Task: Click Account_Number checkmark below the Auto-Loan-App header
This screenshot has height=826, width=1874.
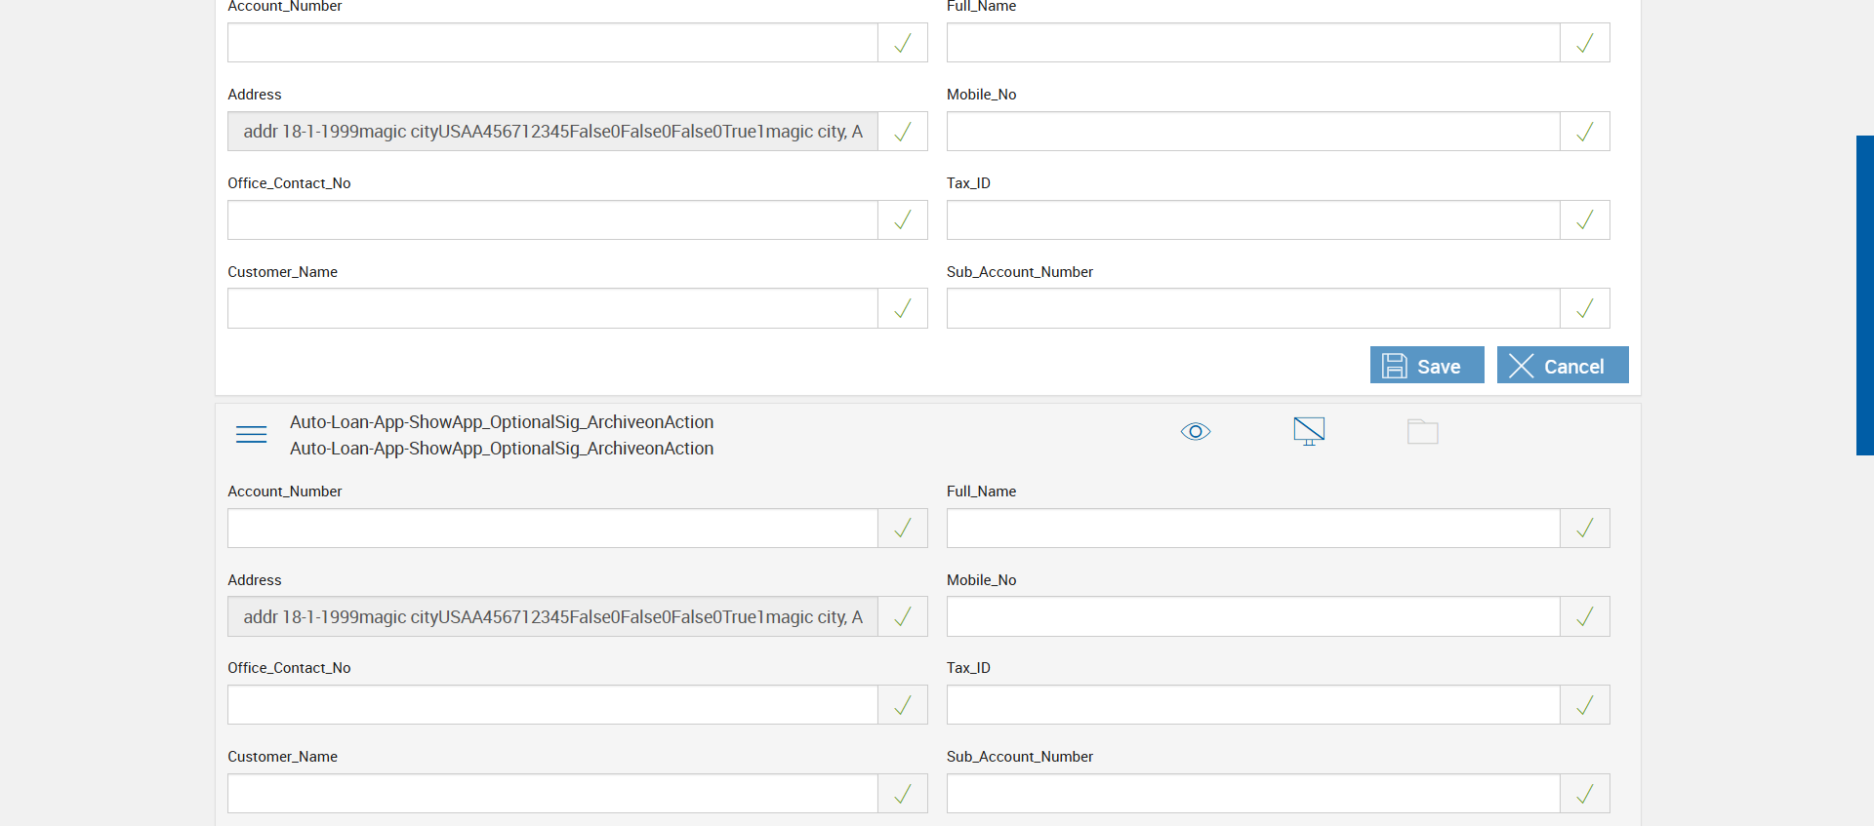Action: tap(903, 529)
